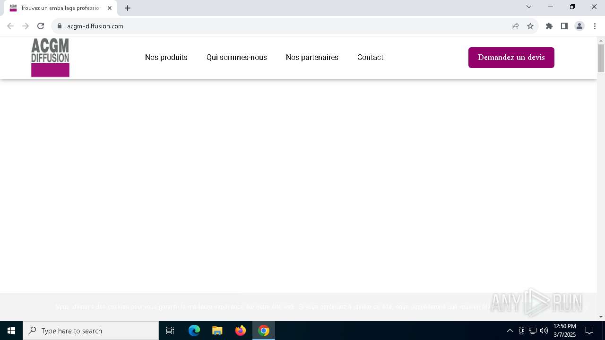Viewport: 605px width, 340px height.
Task: Bookmark this tab with star
Action: [x=530, y=26]
